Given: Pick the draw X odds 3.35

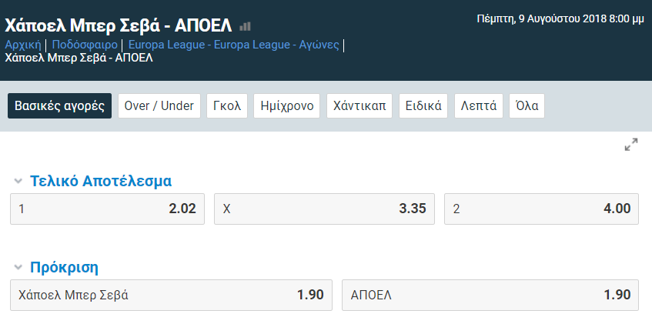Looking at the screenshot, I should point(324,209).
